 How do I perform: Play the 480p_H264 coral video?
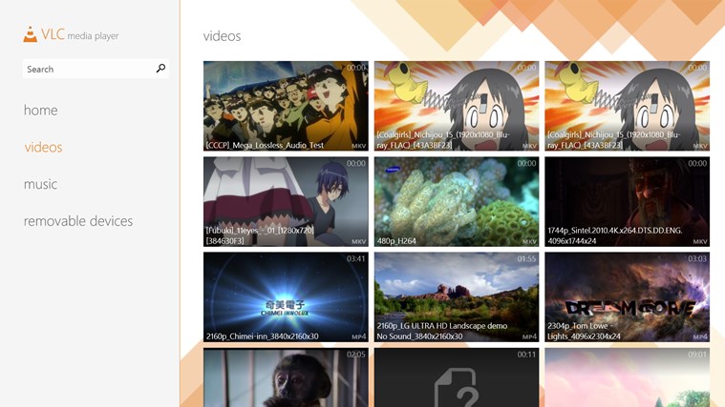457,201
